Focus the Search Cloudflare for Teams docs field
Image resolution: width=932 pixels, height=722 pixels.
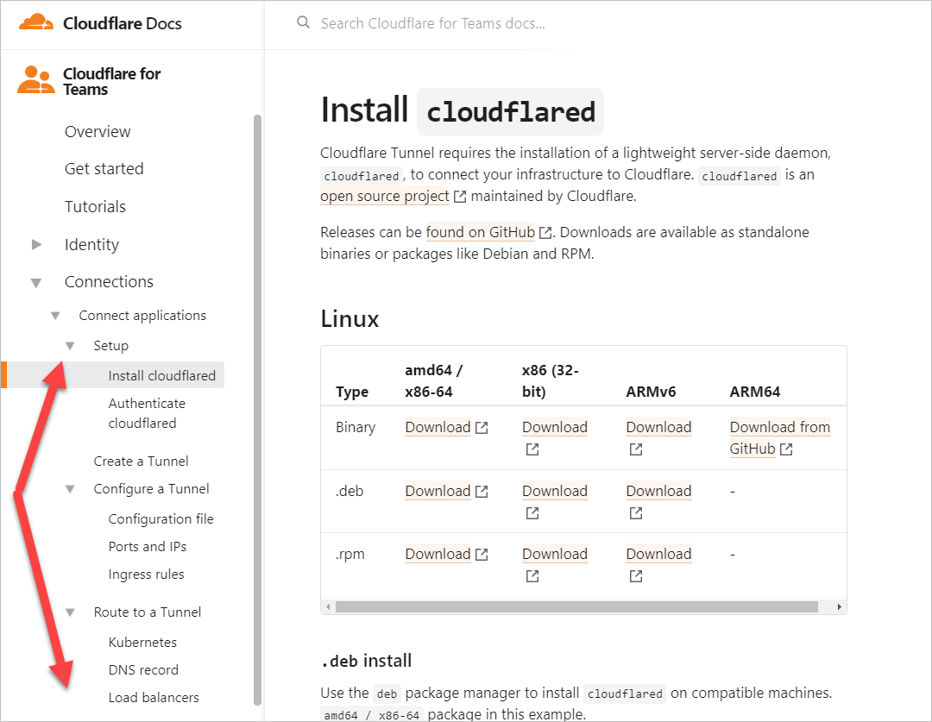432,23
